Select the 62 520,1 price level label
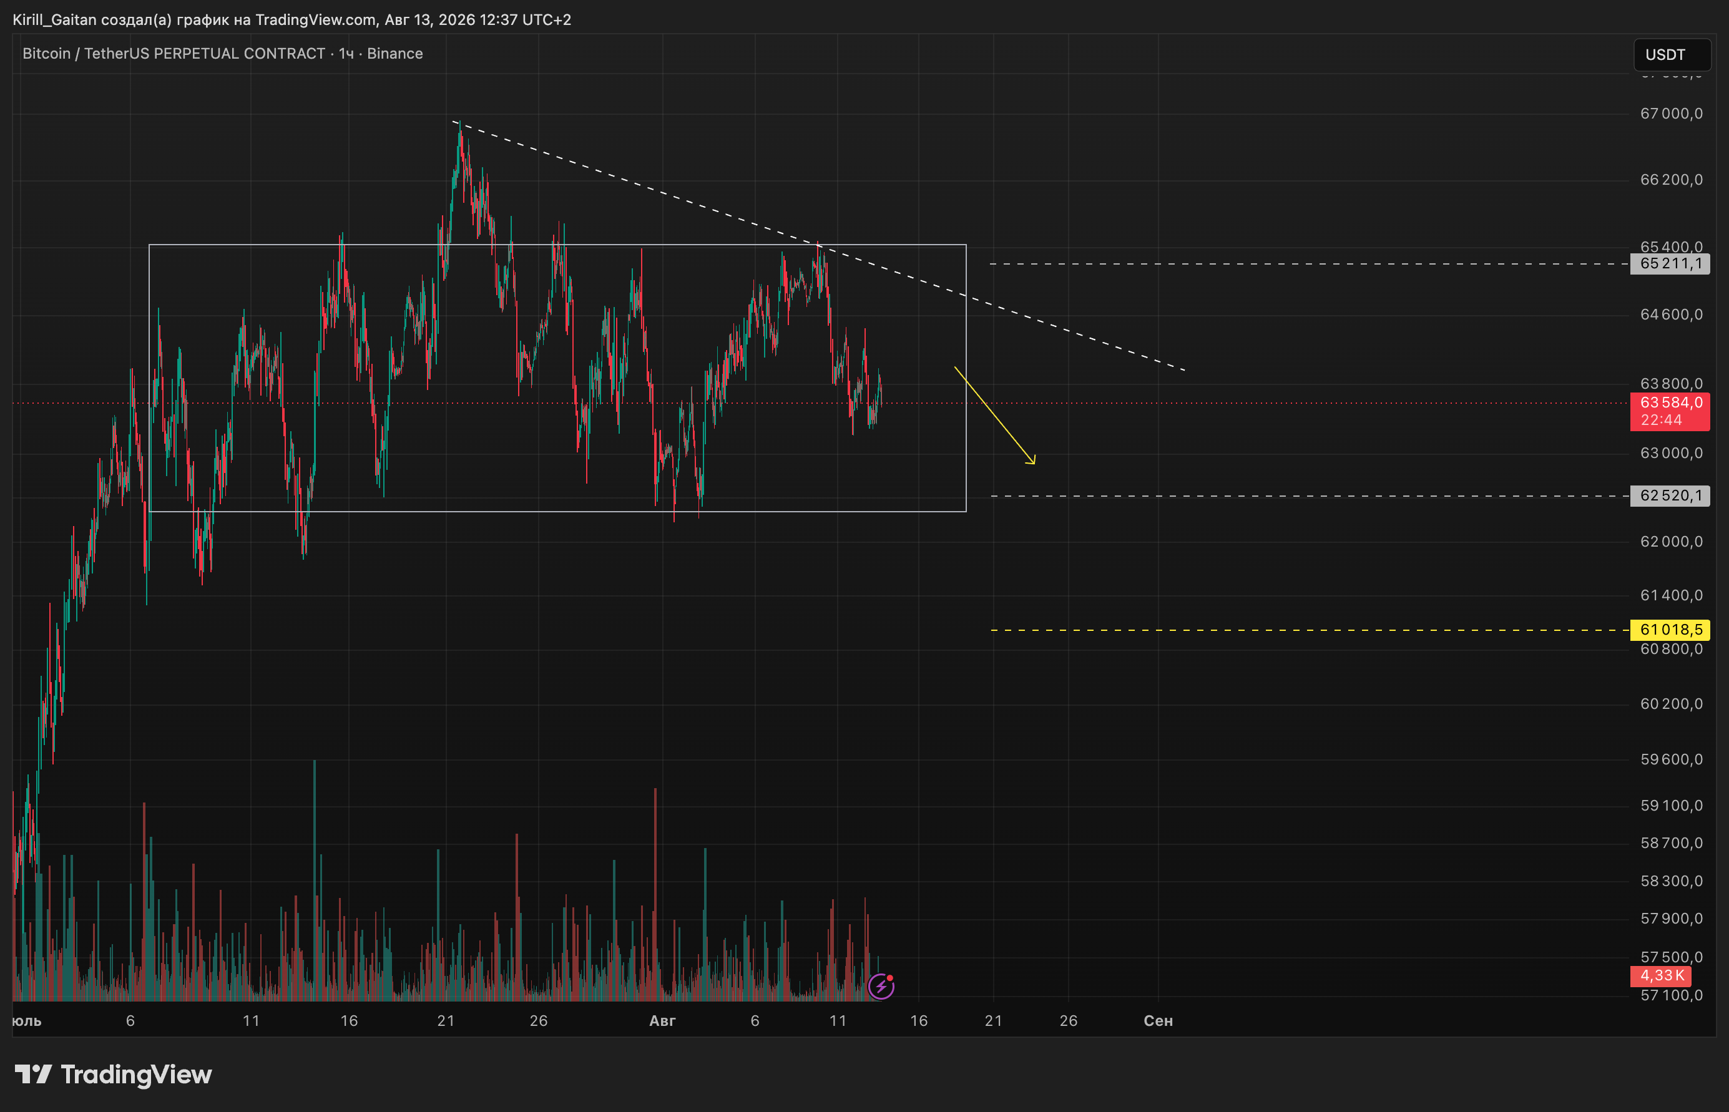 pos(1670,495)
